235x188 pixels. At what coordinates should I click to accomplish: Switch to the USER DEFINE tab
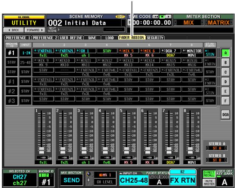click(71, 38)
